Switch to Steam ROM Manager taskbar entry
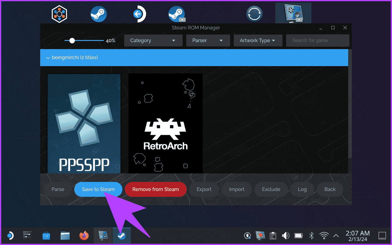Viewport: 392px width, 245px height. point(103,236)
